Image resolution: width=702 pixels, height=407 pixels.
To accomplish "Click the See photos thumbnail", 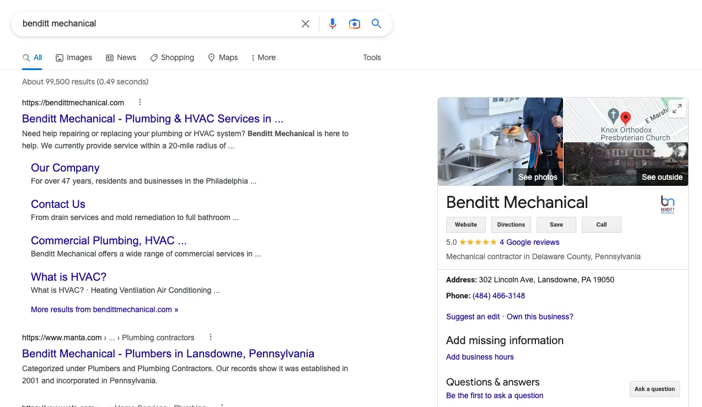I will coord(500,142).
